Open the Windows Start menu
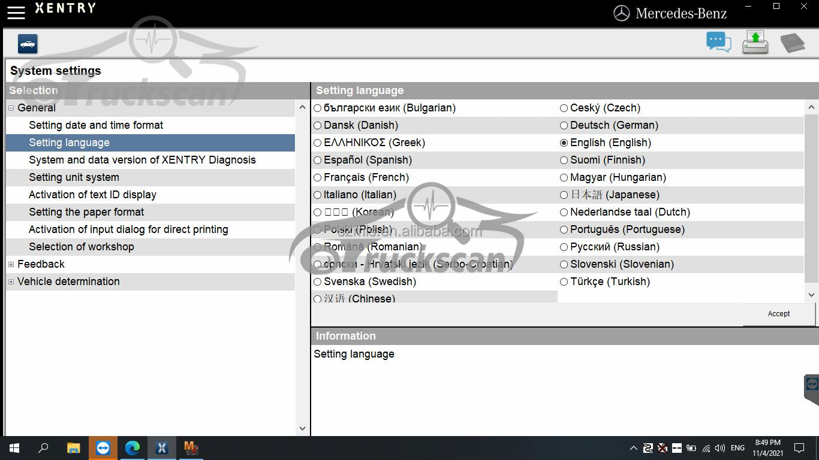Image resolution: width=819 pixels, height=460 pixels. click(x=14, y=448)
